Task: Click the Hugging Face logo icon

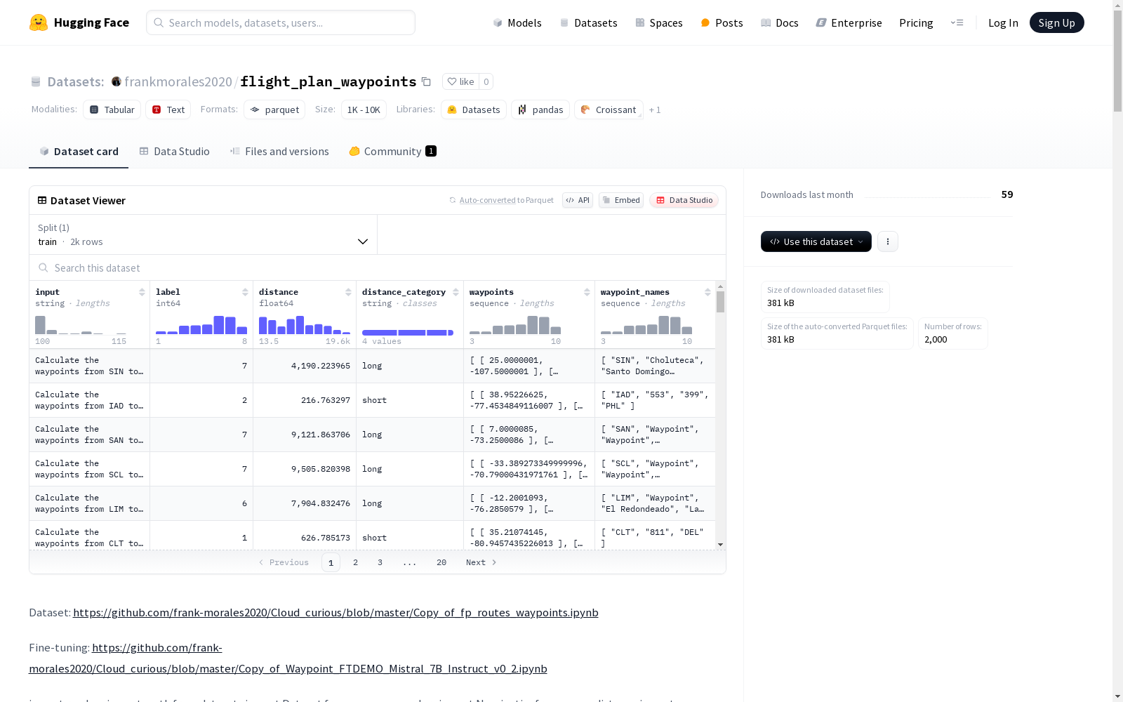Action: coord(39,22)
